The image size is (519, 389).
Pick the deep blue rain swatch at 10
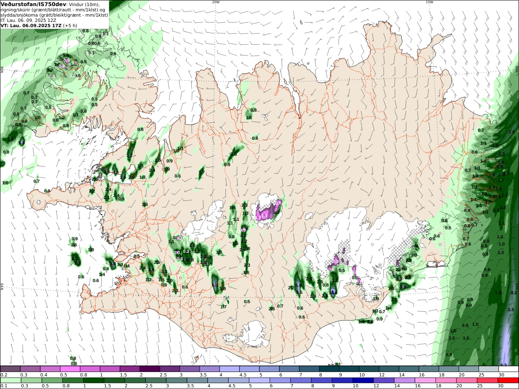363,380
